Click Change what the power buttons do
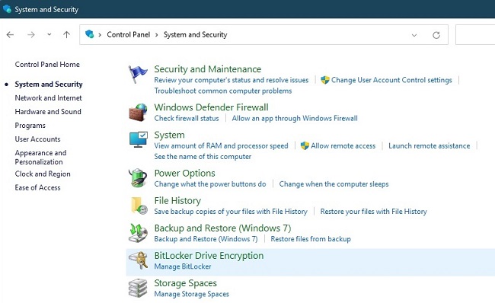Image resolution: width=495 pixels, height=303 pixels. [x=210, y=184]
